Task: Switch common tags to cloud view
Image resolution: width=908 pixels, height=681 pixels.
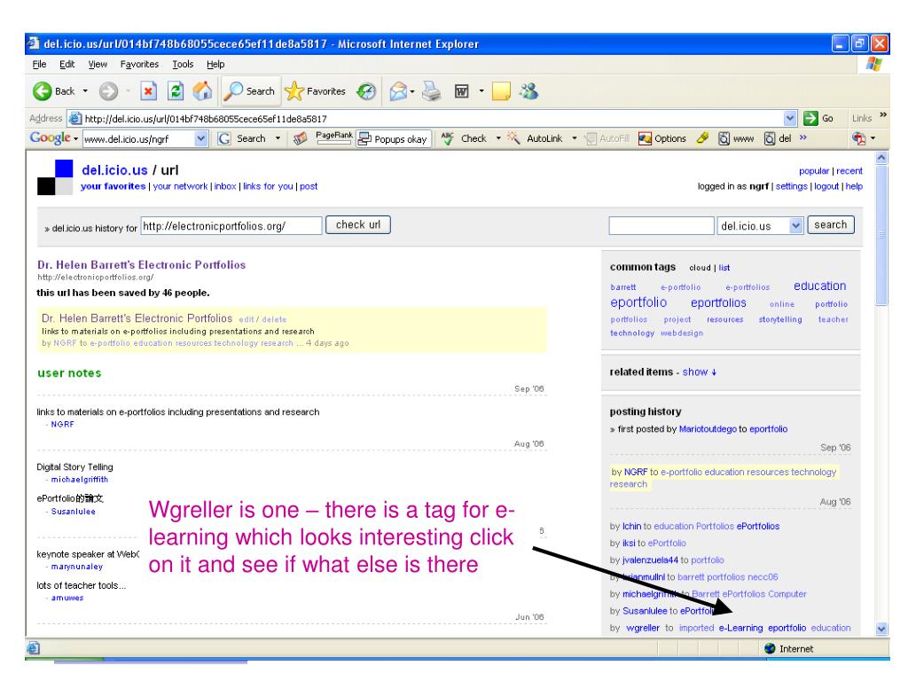Action: (x=700, y=268)
